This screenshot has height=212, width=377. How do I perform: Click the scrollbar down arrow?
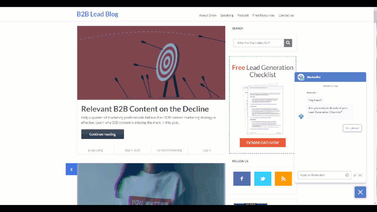(x=375, y=203)
